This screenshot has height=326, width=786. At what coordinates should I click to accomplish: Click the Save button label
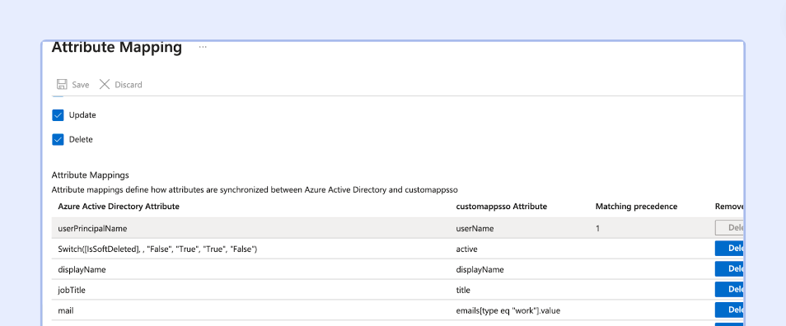point(80,85)
